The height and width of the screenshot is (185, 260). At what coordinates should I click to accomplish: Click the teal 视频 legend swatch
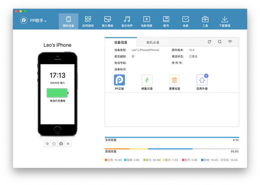[x=125, y=160]
